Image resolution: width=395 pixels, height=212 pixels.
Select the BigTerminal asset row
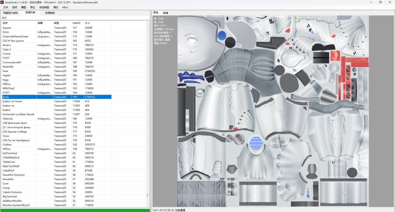click(x=56, y=197)
